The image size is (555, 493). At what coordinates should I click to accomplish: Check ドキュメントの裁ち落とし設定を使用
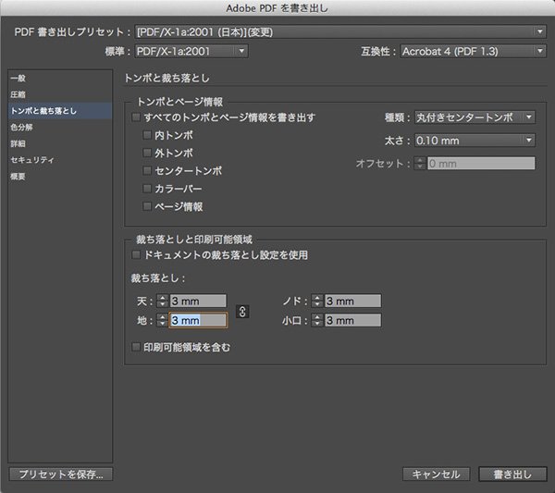[x=136, y=254]
